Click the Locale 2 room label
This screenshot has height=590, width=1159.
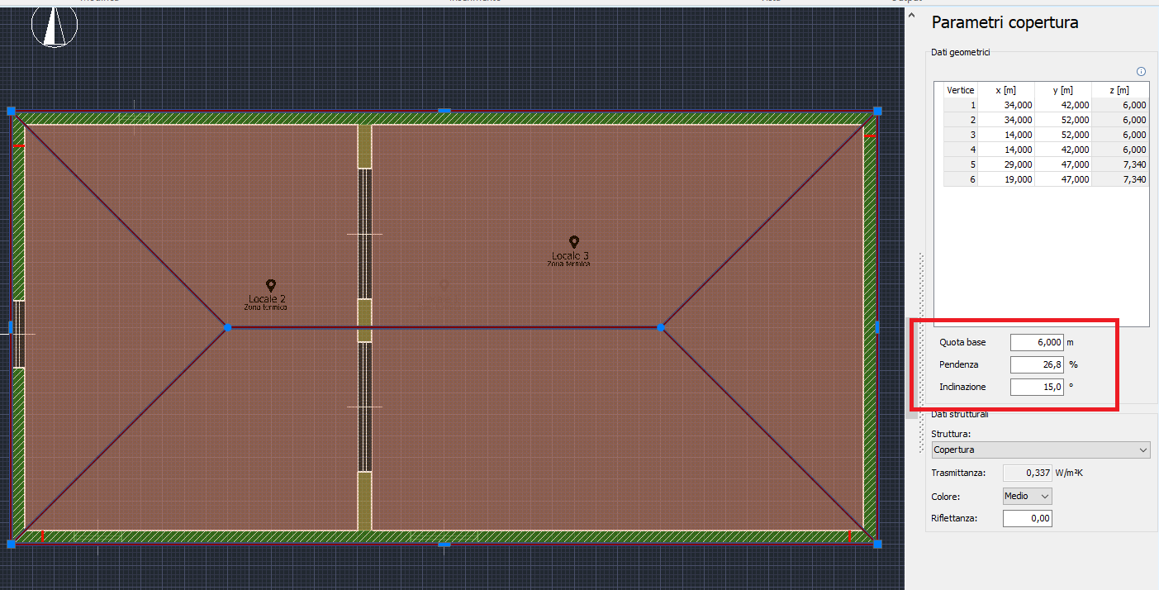coord(267,298)
